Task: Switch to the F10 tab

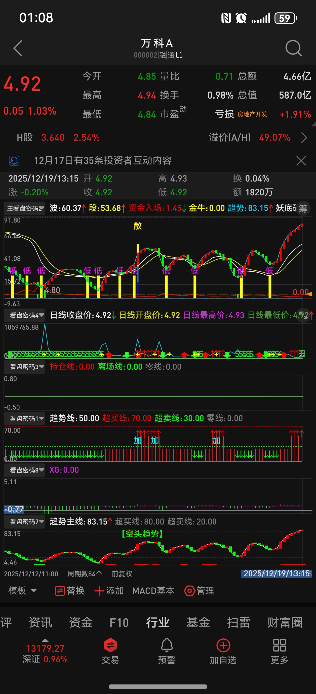Action: [x=119, y=623]
